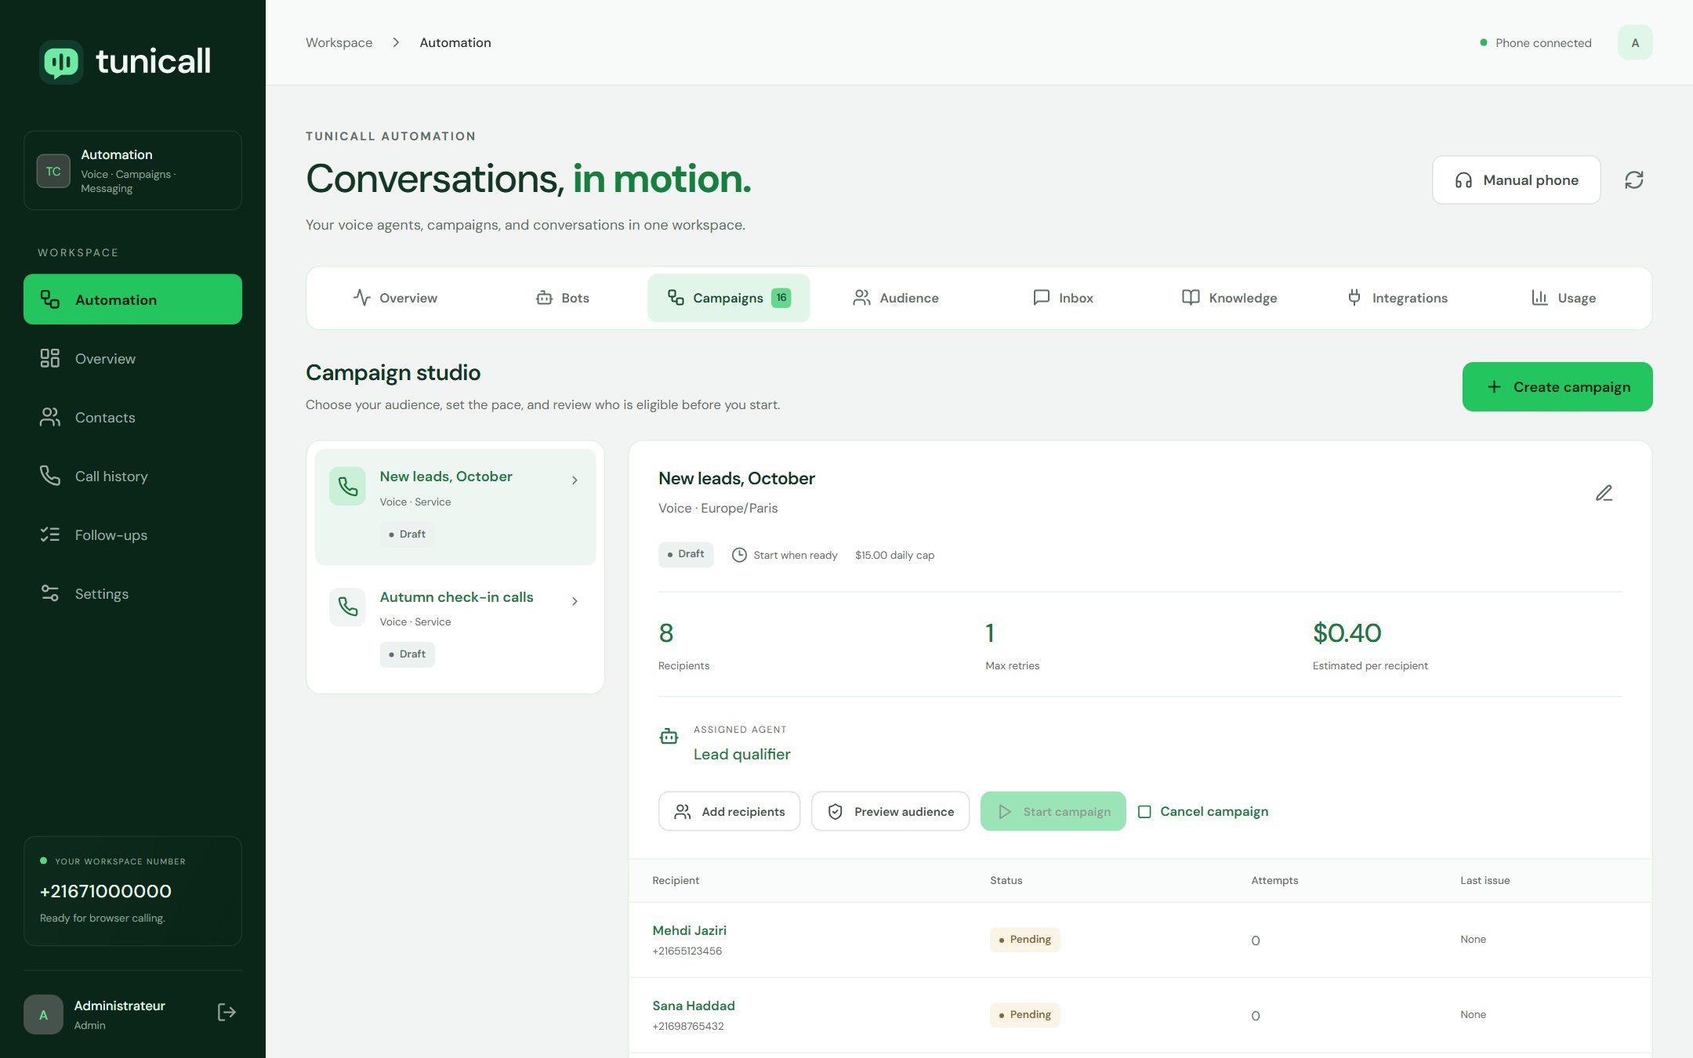Click the Phone connected status indicator
Viewport: 1693px width, 1058px height.
[1535, 42]
